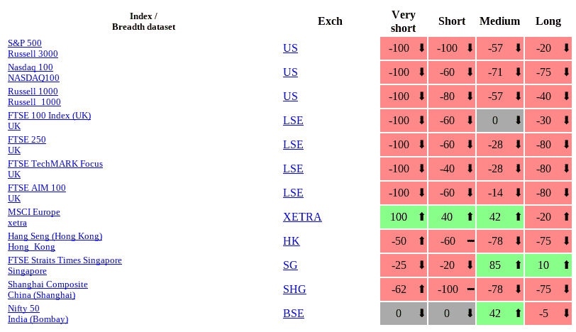576x332 pixels.
Task: Click the flat dash icon in Shanghai Composite Short cell
Action: click(470, 289)
